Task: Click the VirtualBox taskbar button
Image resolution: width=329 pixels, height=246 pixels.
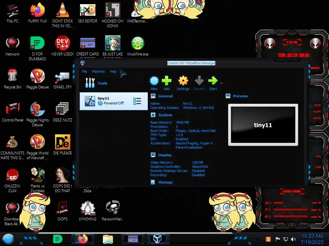Action: coord(157,239)
